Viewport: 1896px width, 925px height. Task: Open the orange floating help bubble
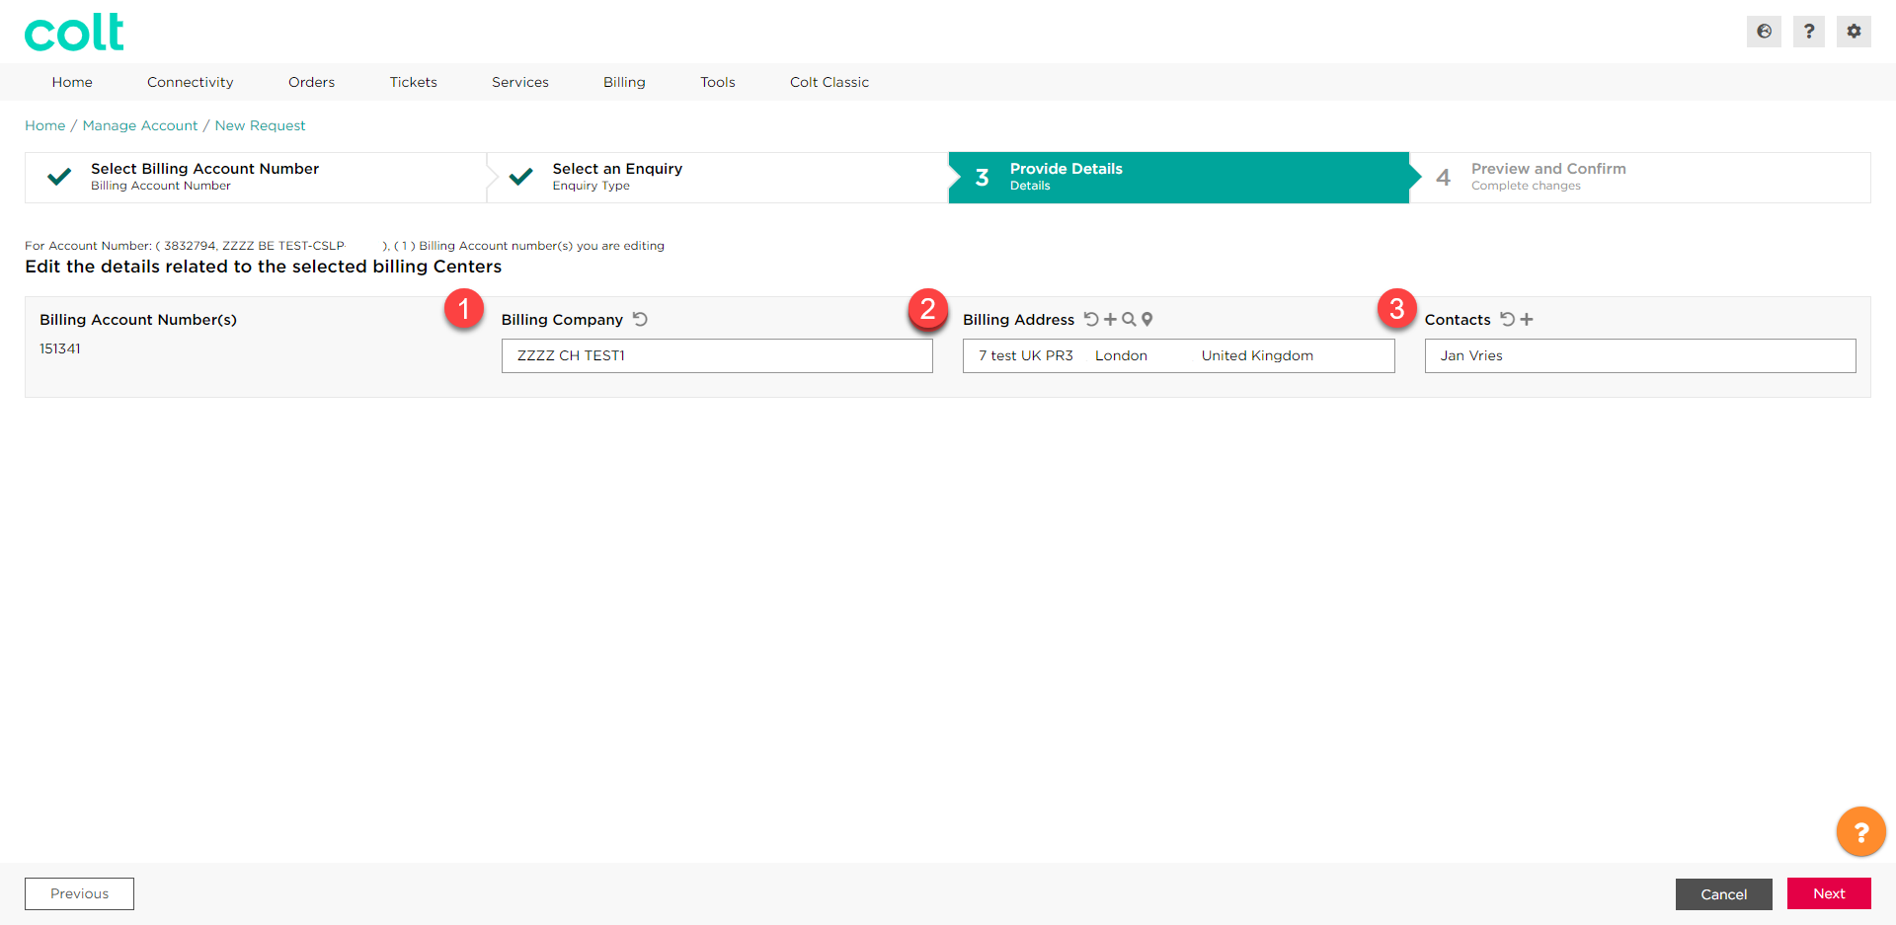pyautogui.click(x=1860, y=832)
